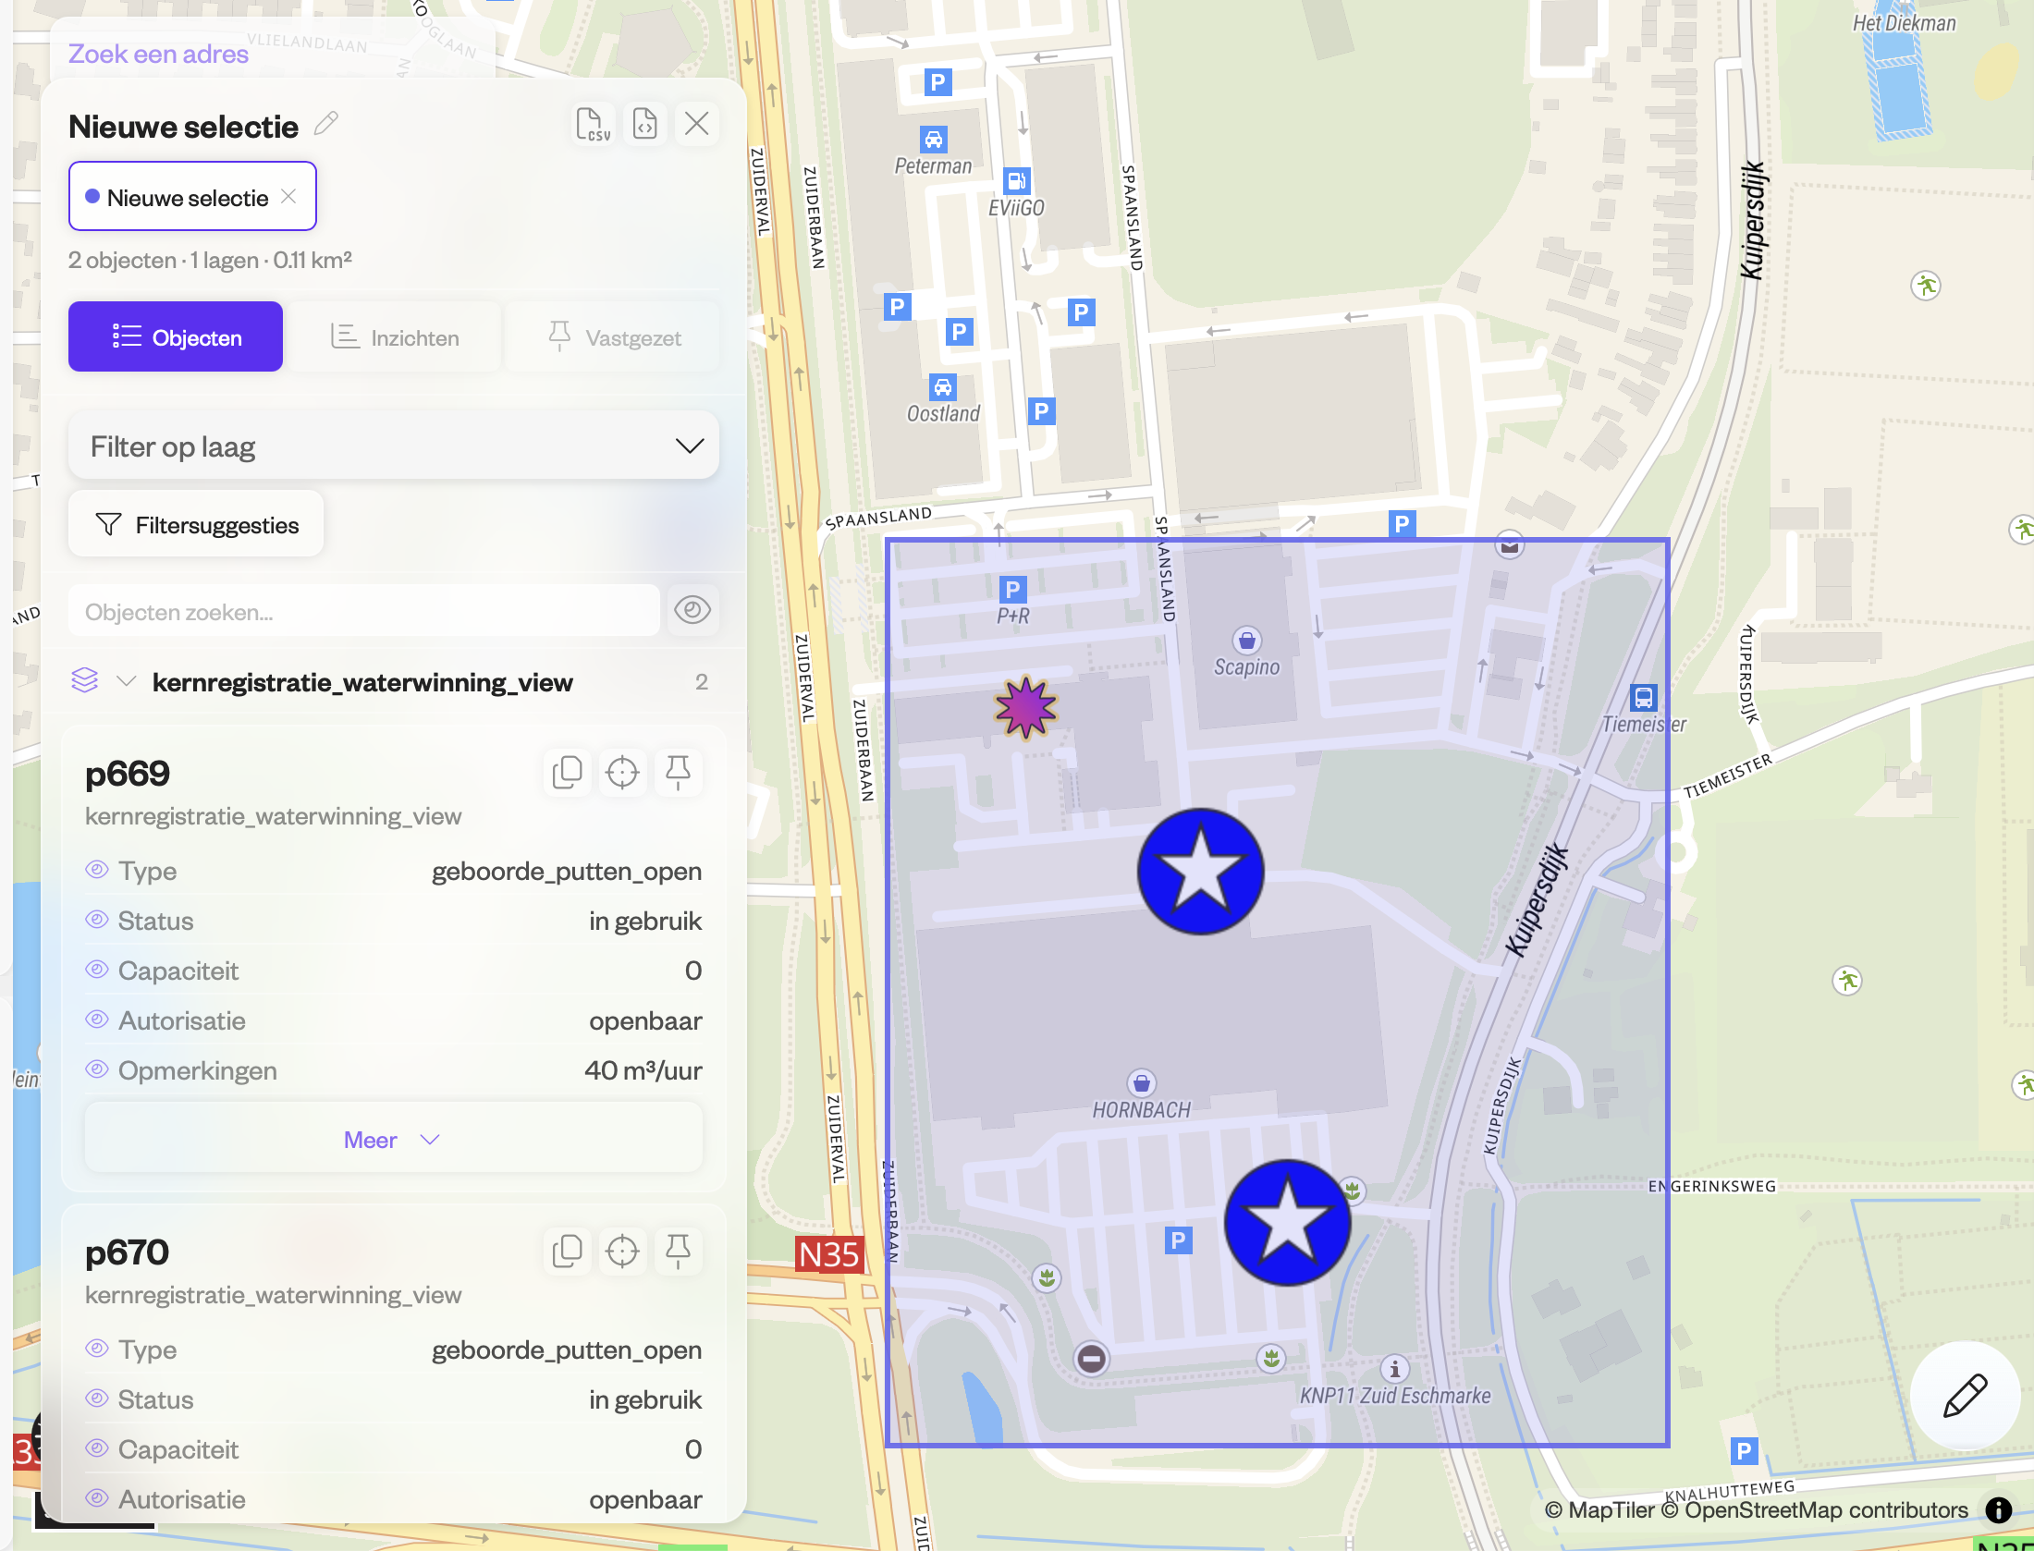Export selection as CSV file

[593, 124]
